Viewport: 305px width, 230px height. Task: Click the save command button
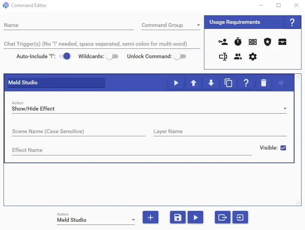point(177,218)
